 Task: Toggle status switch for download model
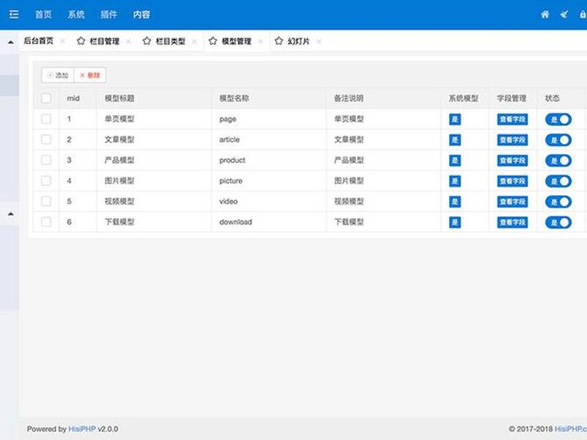click(558, 222)
